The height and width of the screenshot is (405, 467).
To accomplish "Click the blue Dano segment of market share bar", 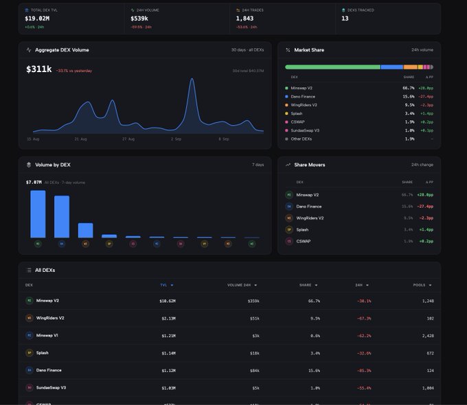I will tap(392, 67).
